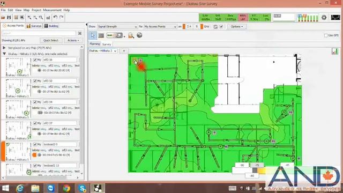
Task: Open the Ekahau floor map selector dropdown
Action: (x=103, y=51)
